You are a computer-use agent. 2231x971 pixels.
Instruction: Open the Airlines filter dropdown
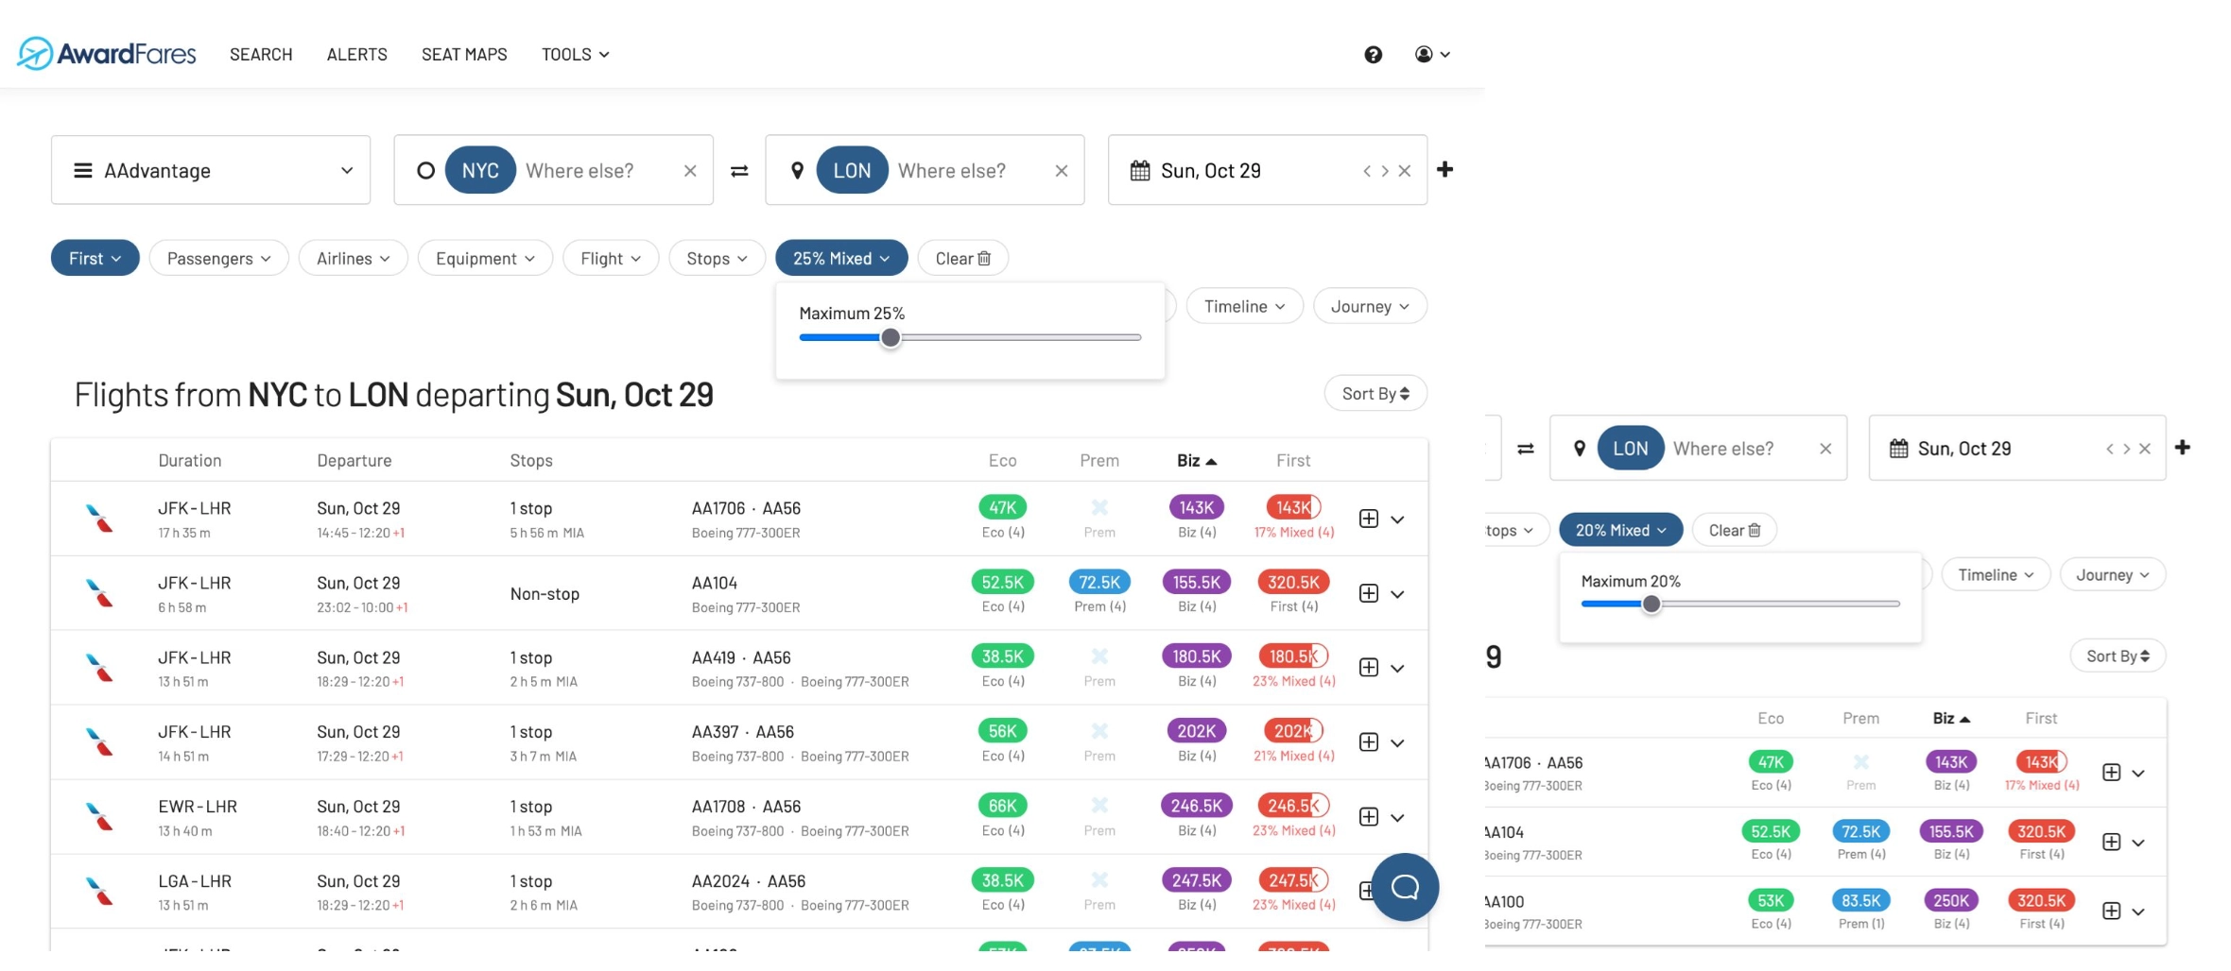tap(353, 258)
